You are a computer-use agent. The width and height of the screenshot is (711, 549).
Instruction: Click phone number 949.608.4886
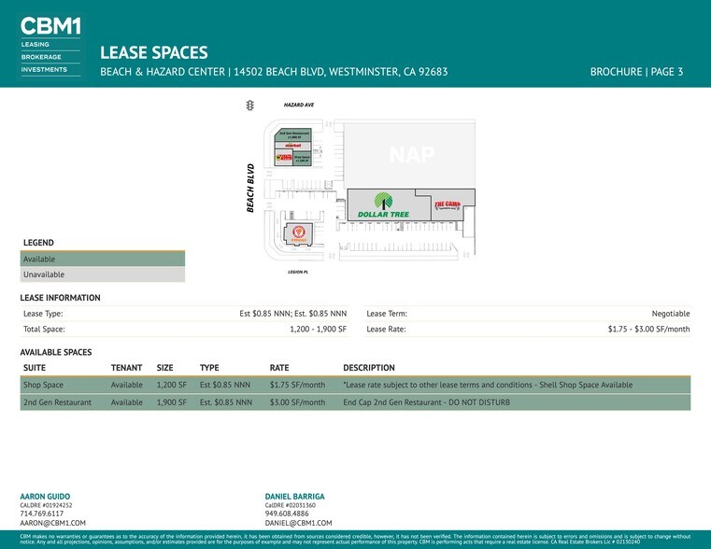287,514
